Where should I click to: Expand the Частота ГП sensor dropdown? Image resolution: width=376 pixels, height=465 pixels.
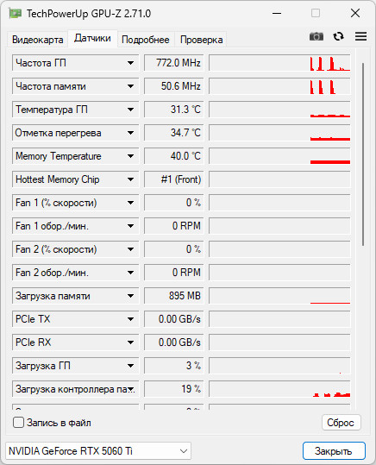130,63
